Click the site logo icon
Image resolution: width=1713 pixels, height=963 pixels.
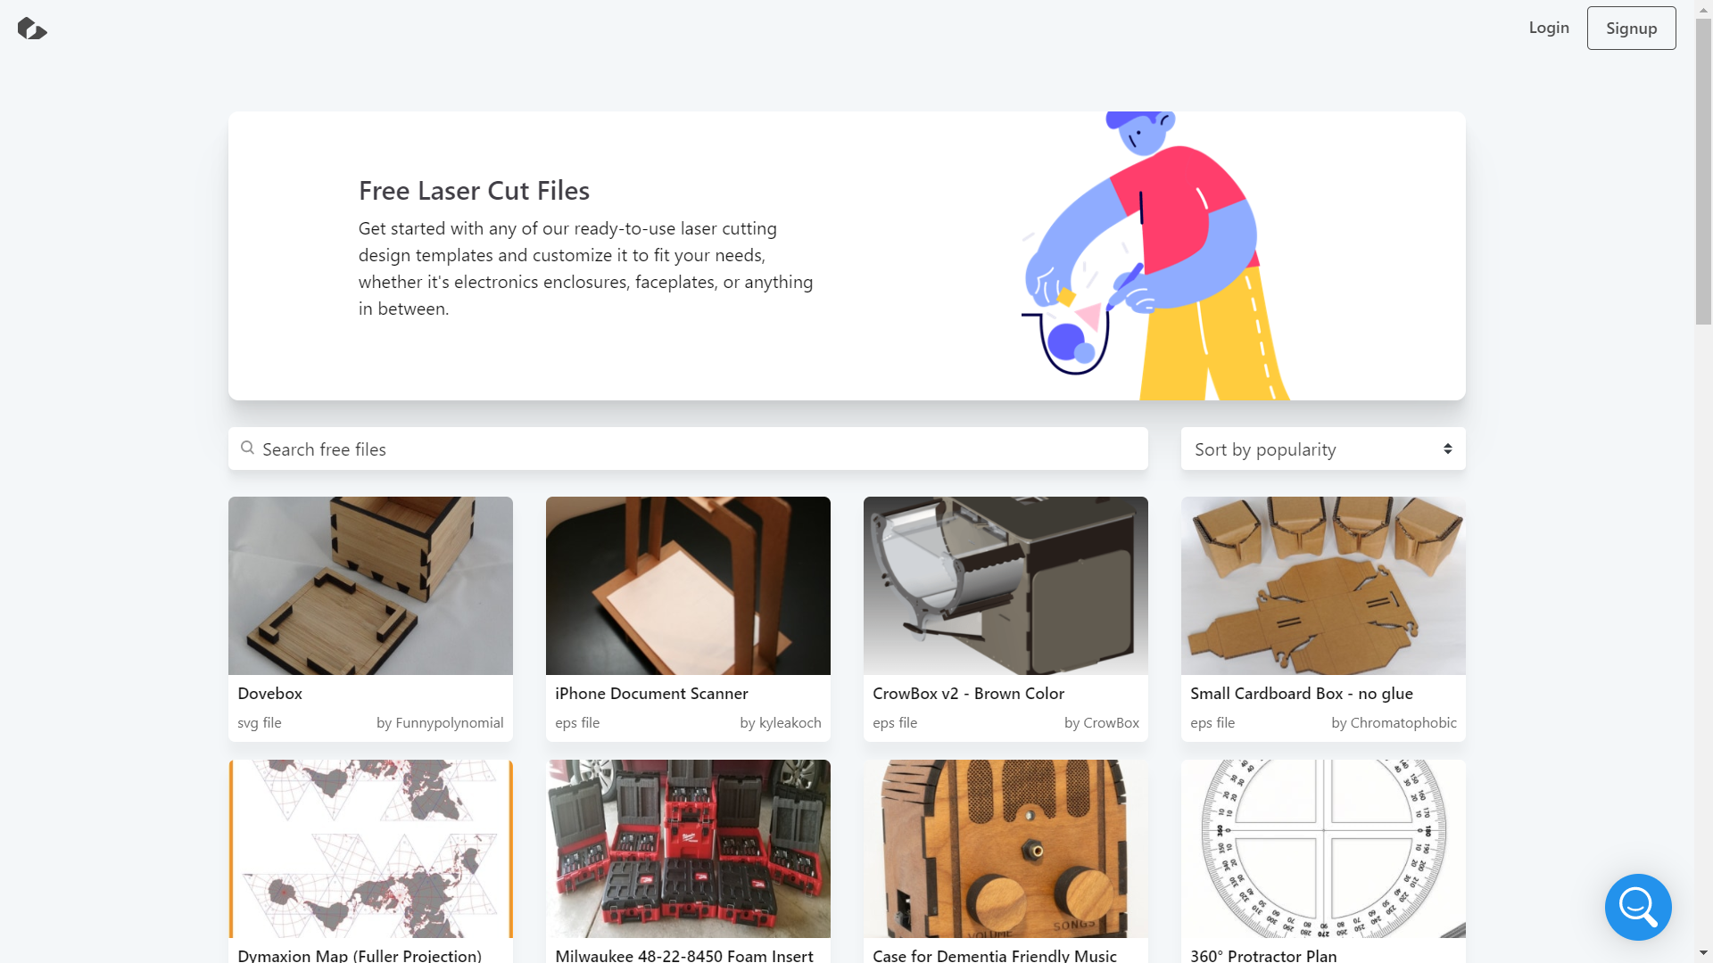click(32, 29)
